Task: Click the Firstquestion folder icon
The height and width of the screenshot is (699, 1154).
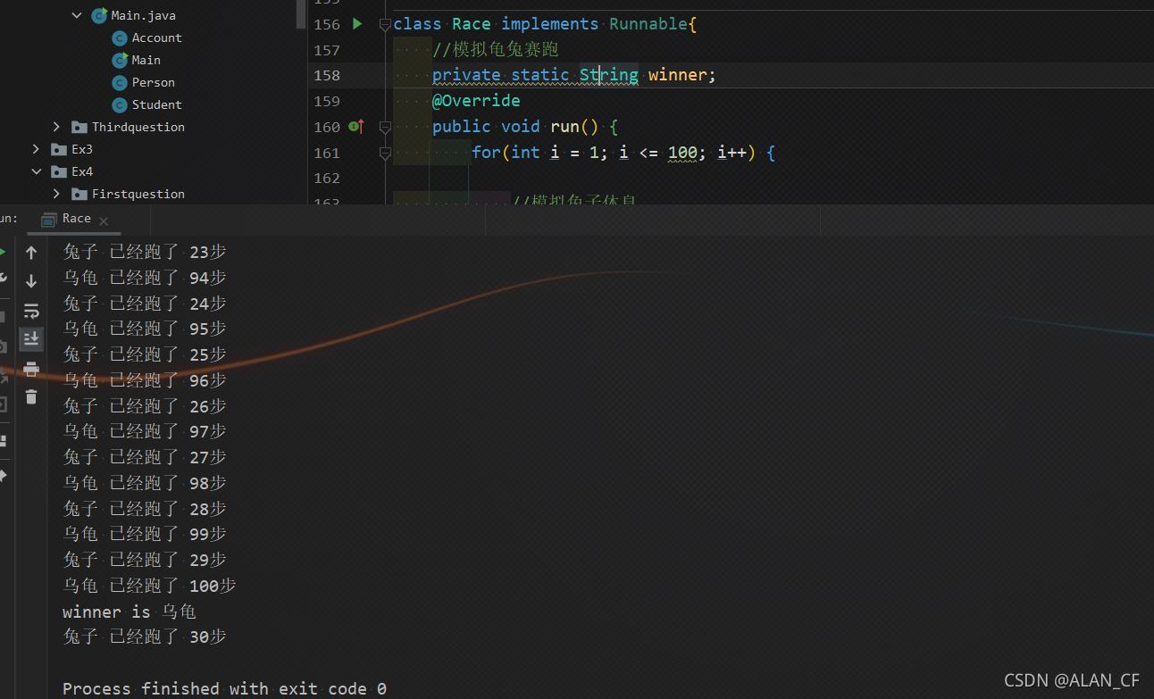Action: click(79, 194)
